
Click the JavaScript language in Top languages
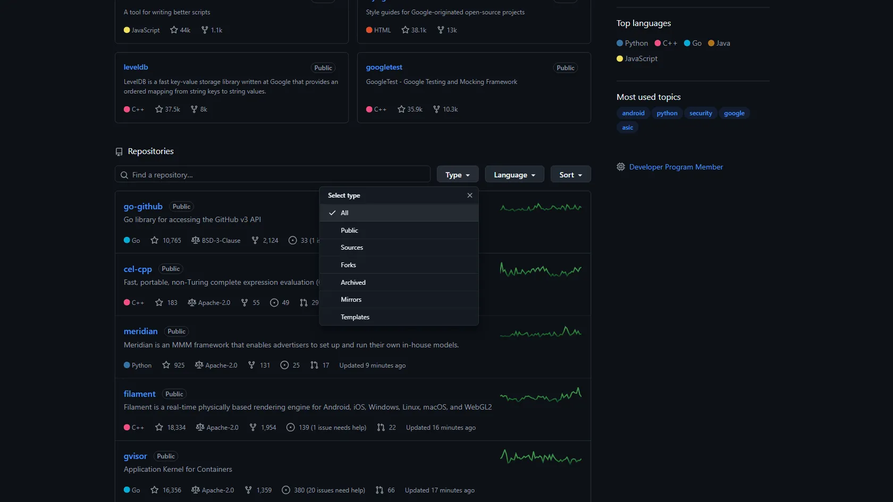coord(637,58)
